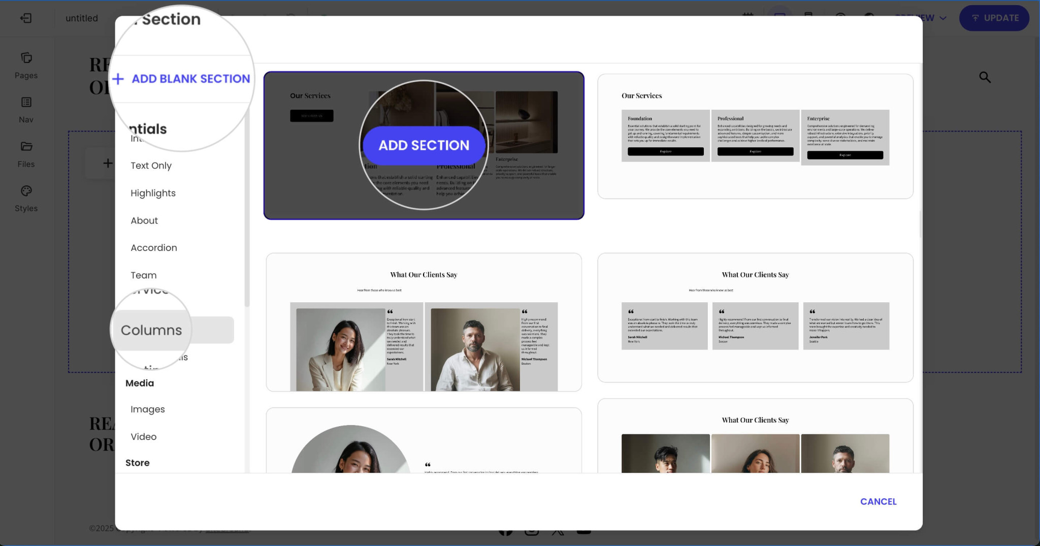
Task: Choose the circular portrait testimonial template
Action: tap(424, 440)
